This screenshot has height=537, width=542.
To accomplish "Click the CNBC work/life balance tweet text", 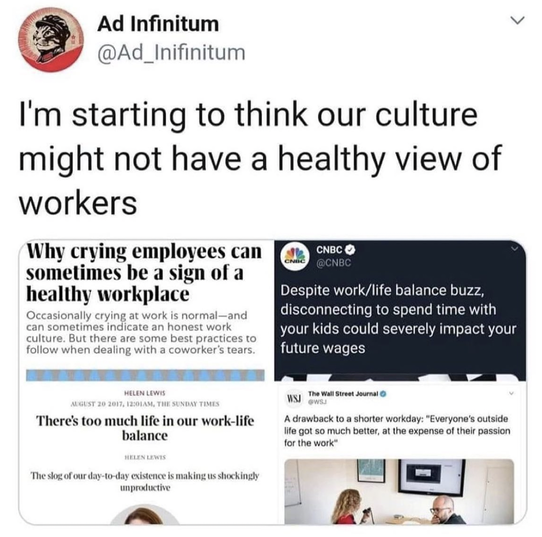I will 398,319.
